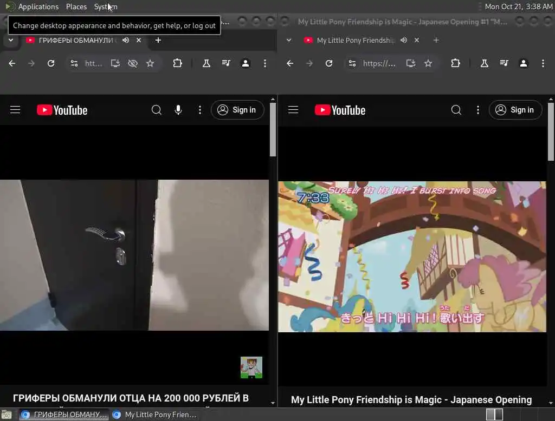This screenshot has height=421, width=555.
Task: Click right page vertical scrollbar thumb
Action: pyautogui.click(x=551, y=131)
